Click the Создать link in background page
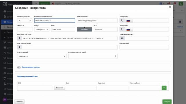 180,27
